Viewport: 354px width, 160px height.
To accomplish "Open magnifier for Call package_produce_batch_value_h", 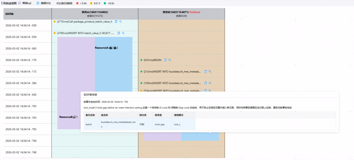I will 121,22.
